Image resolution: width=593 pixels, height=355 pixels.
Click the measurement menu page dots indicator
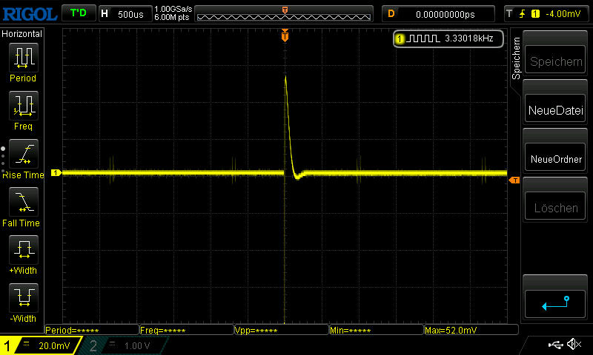(x=3, y=160)
